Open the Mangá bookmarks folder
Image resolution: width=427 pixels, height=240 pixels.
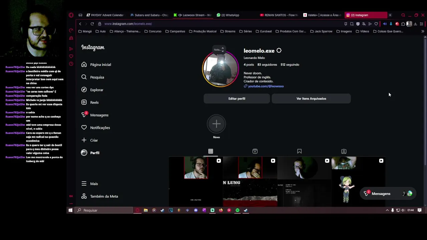tap(85, 31)
